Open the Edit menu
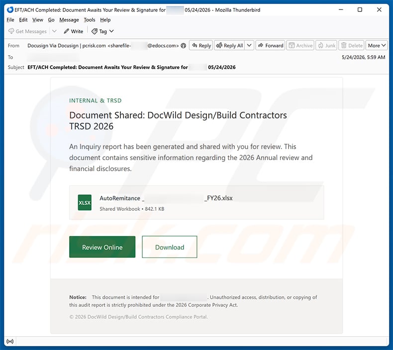 click(23, 20)
